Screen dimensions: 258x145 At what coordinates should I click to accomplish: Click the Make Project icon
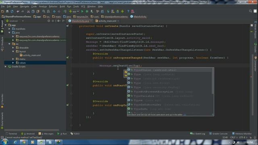65,11
